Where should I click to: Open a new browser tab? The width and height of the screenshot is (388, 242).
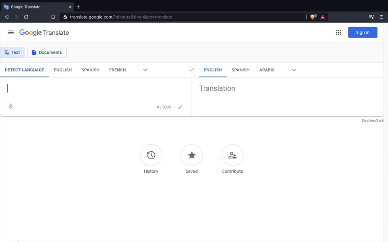point(78,7)
